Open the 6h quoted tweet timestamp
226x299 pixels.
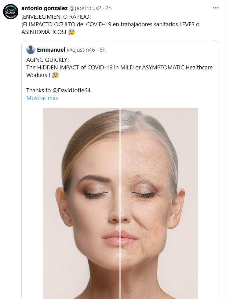point(102,50)
